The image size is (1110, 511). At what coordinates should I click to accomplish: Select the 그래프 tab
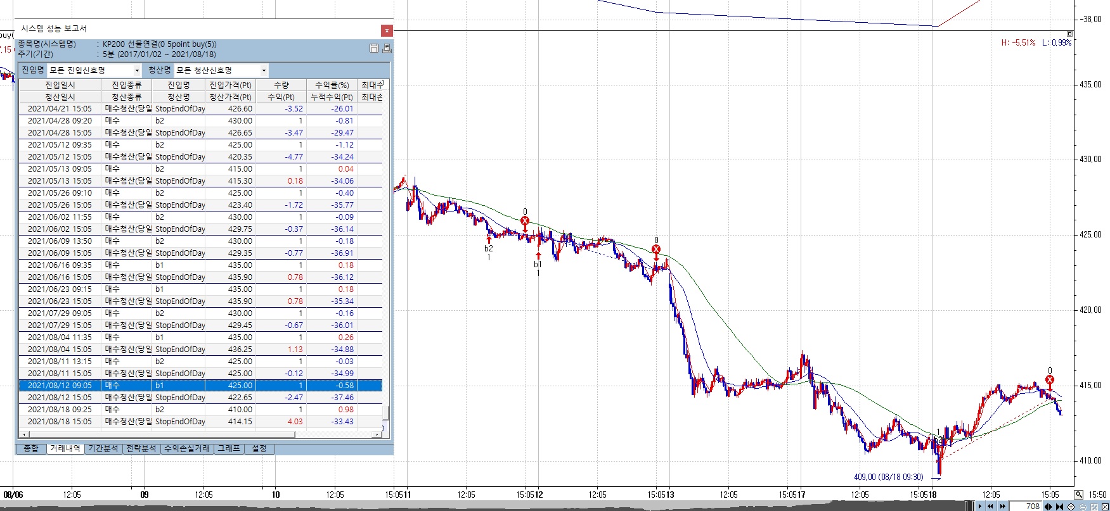[x=229, y=448]
